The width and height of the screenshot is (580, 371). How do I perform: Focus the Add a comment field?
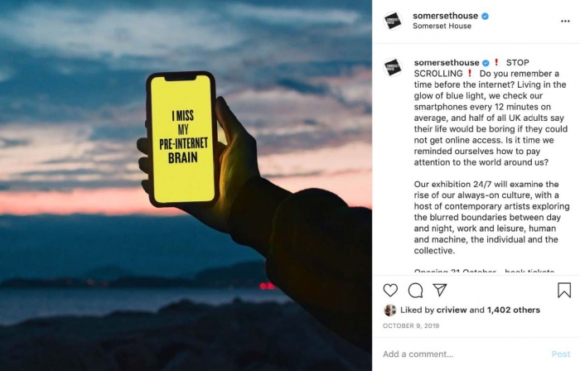pos(464,354)
